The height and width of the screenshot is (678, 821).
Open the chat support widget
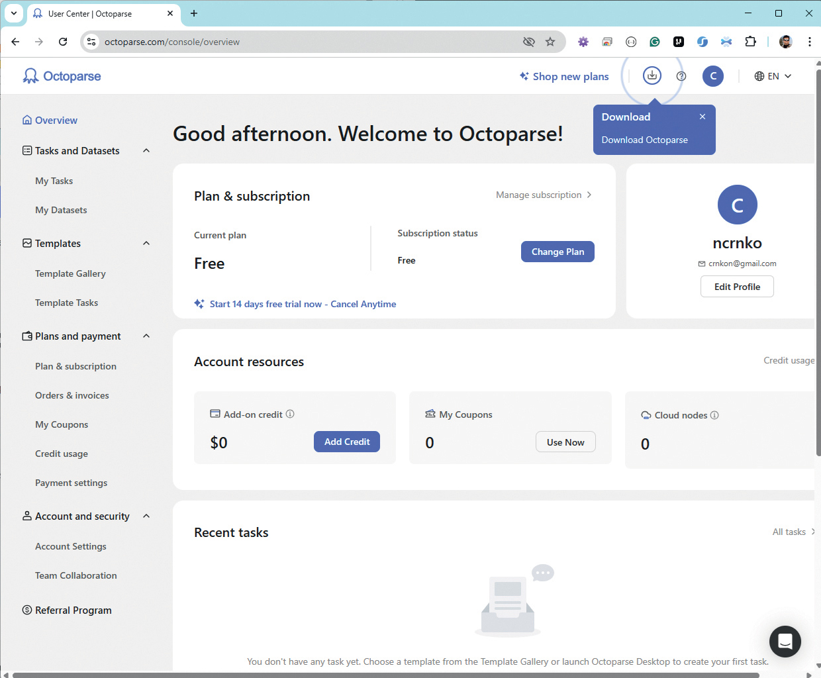785,642
